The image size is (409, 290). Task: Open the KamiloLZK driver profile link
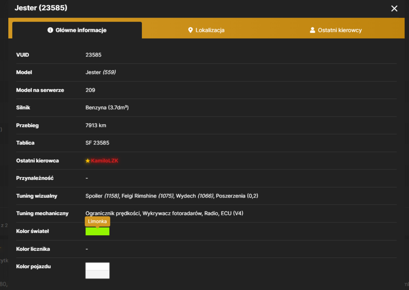(x=104, y=161)
